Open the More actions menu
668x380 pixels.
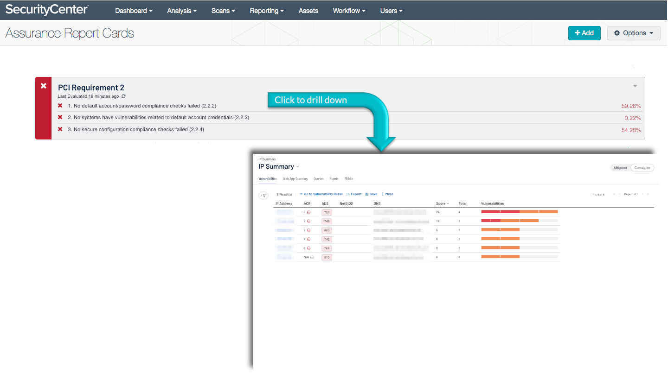click(x=387, y=194)
